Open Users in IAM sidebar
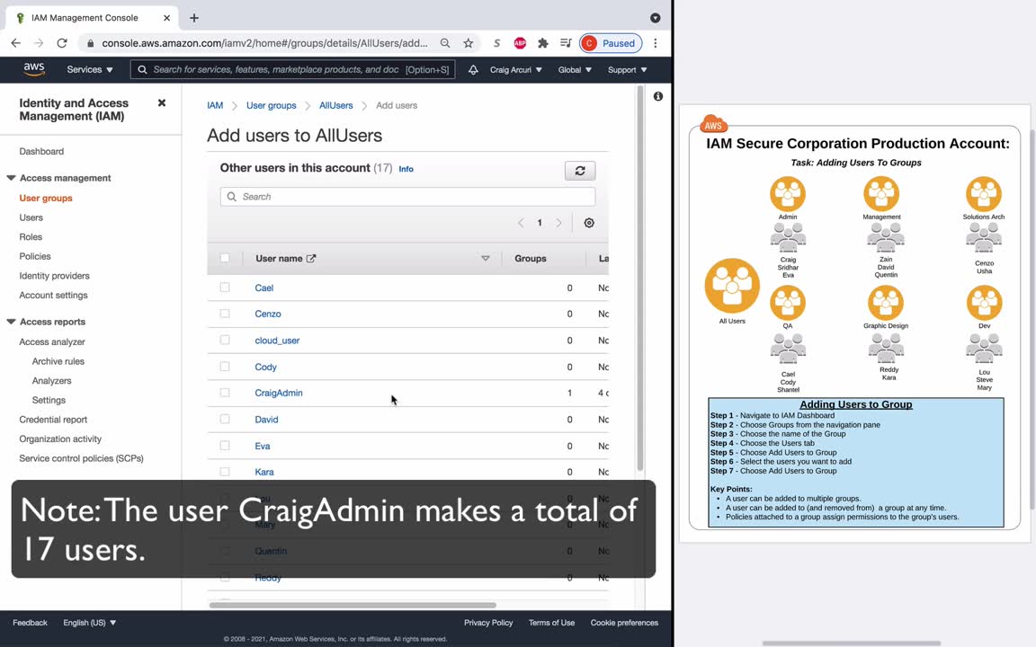1036x647 pixels. [x=31, y=217]
